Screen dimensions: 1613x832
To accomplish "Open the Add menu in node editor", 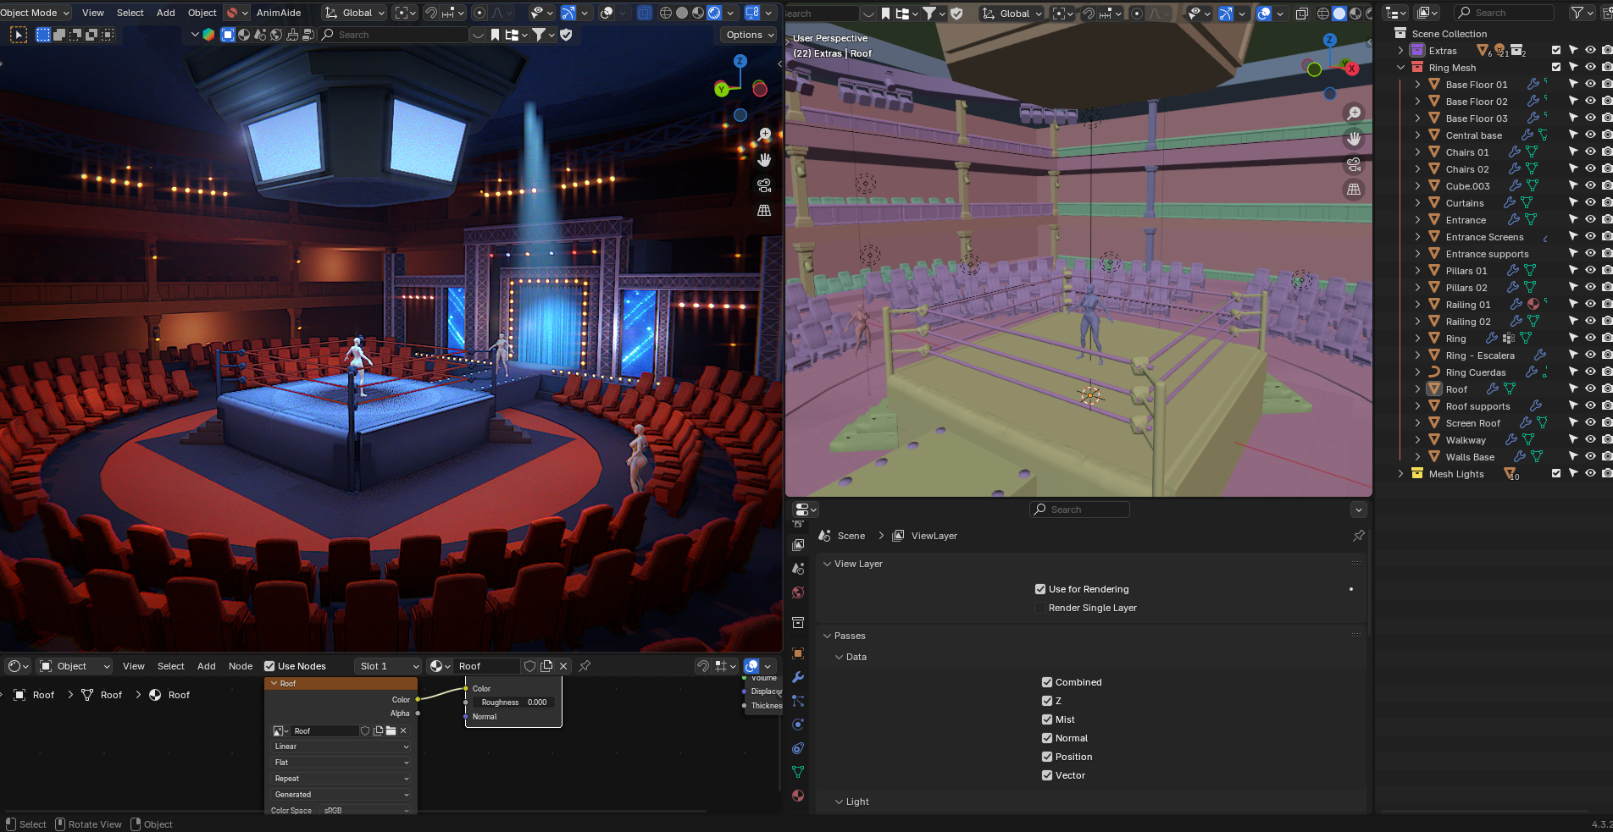I will click(x=207, y=666).
